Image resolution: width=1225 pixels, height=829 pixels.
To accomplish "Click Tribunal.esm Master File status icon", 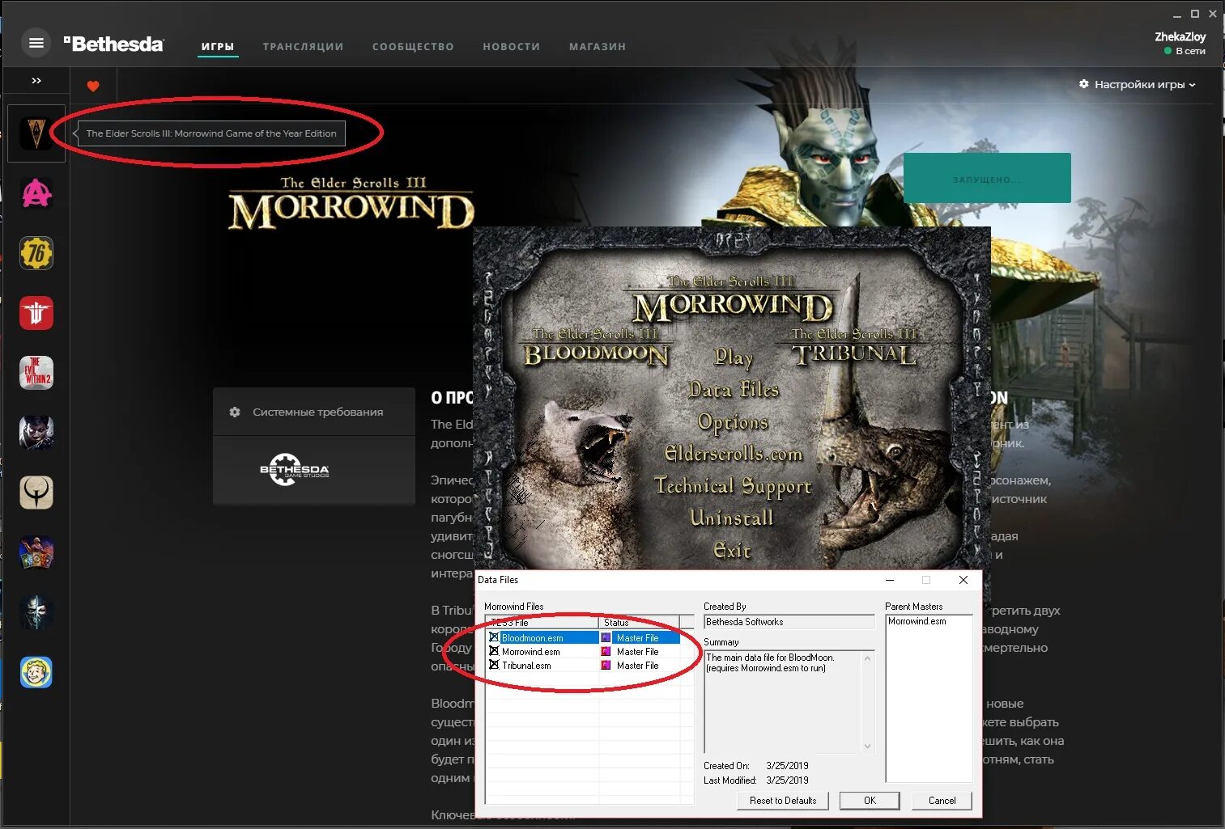I will pos(606,666).
